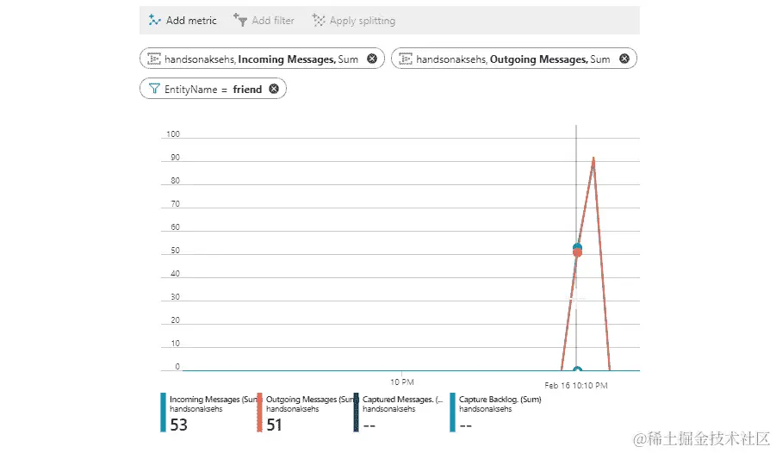Click the Add metric chart icon
The height and width of the screenshot is (453, 776).
pyautogui.click(x=154, y=21)
